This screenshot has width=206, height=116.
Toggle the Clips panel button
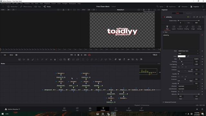click(x=38, y=6)
